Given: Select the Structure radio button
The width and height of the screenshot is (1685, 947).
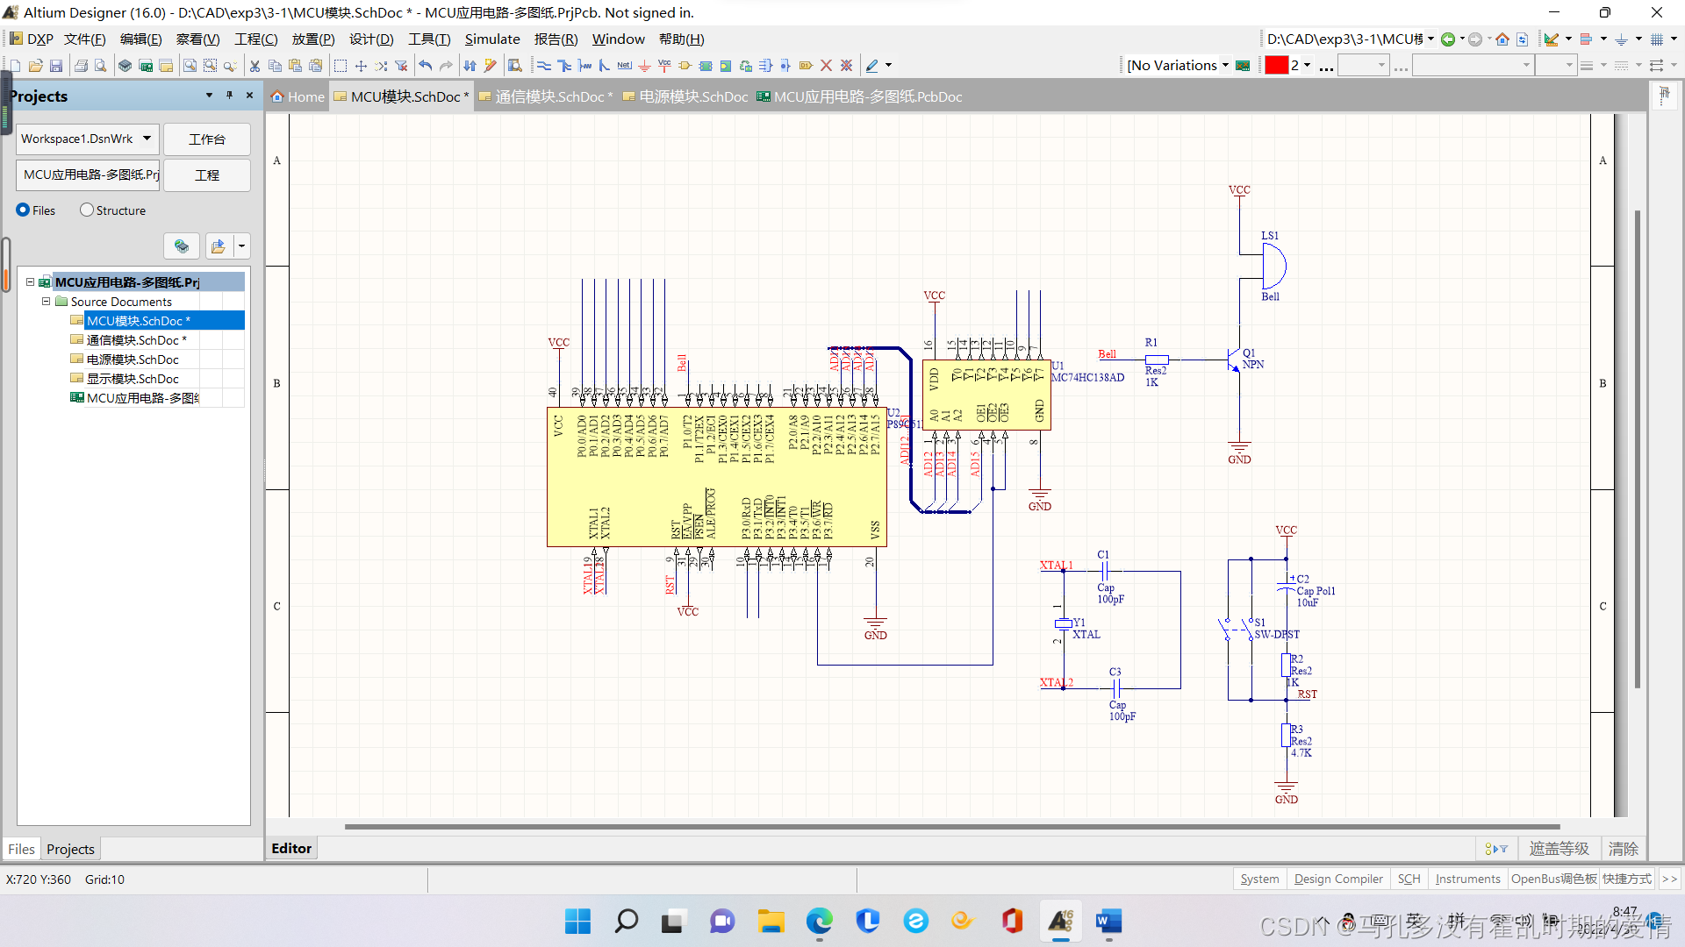Looking at the screenshot, I should coord(87,210).
